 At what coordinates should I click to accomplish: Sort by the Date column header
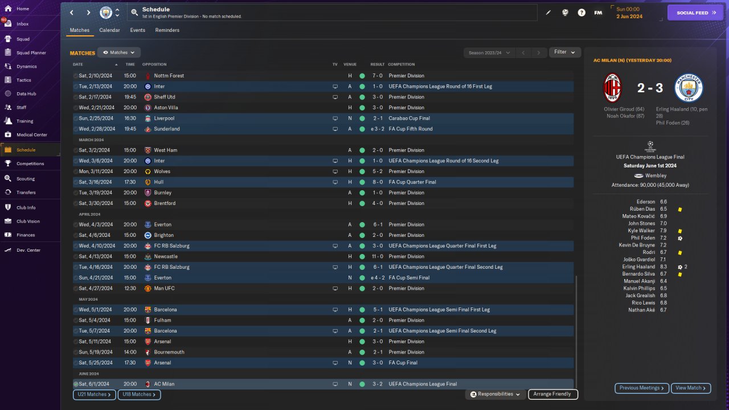[x=78, y=64]
